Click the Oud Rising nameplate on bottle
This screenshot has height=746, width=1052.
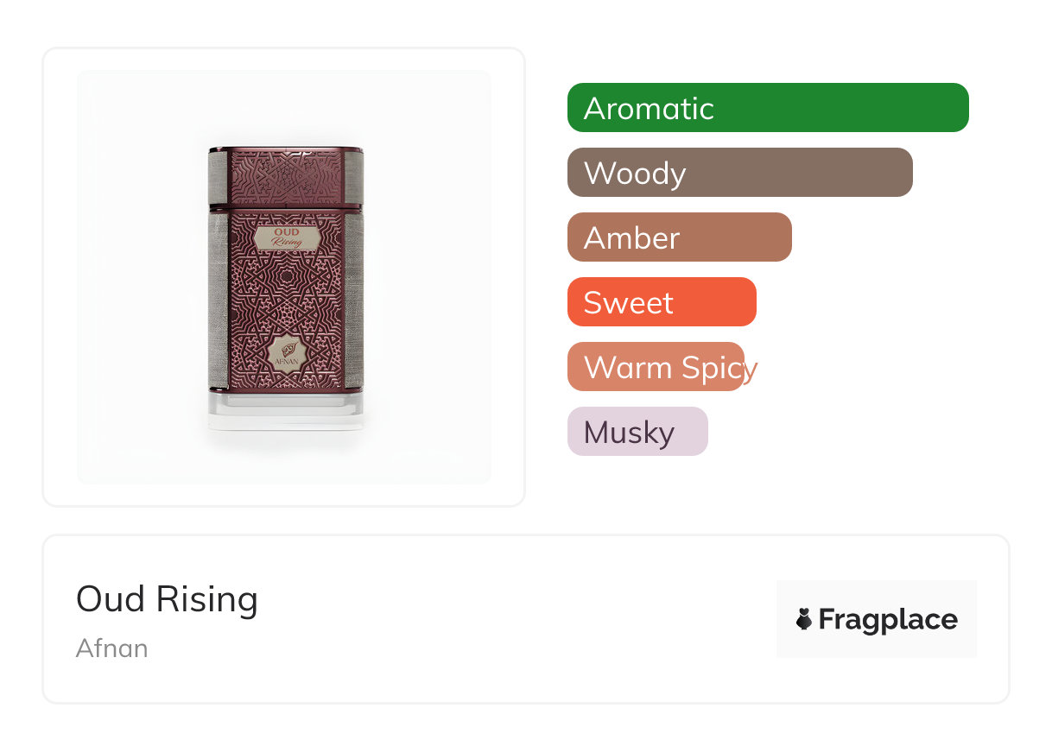point(286,237)
